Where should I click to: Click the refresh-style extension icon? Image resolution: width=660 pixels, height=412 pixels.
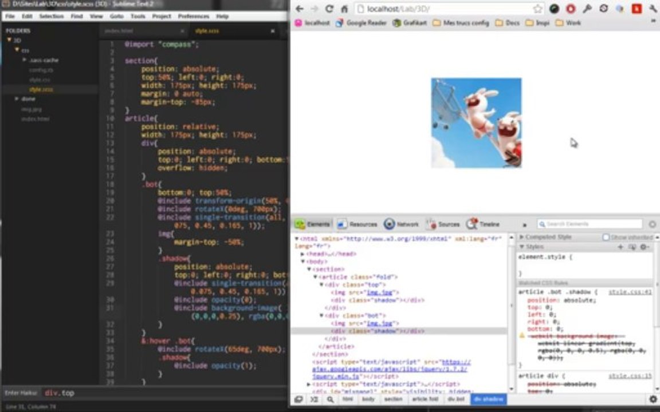pos(604,9)
